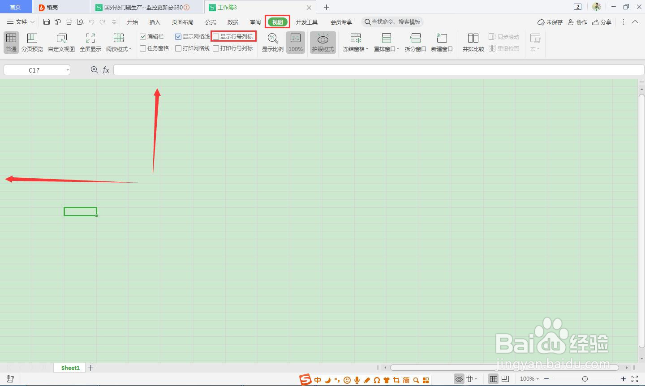This screenshot has height=386, width=645.
Task: Open the 开发工具 ribbon tab
Action: click(307, 22)
